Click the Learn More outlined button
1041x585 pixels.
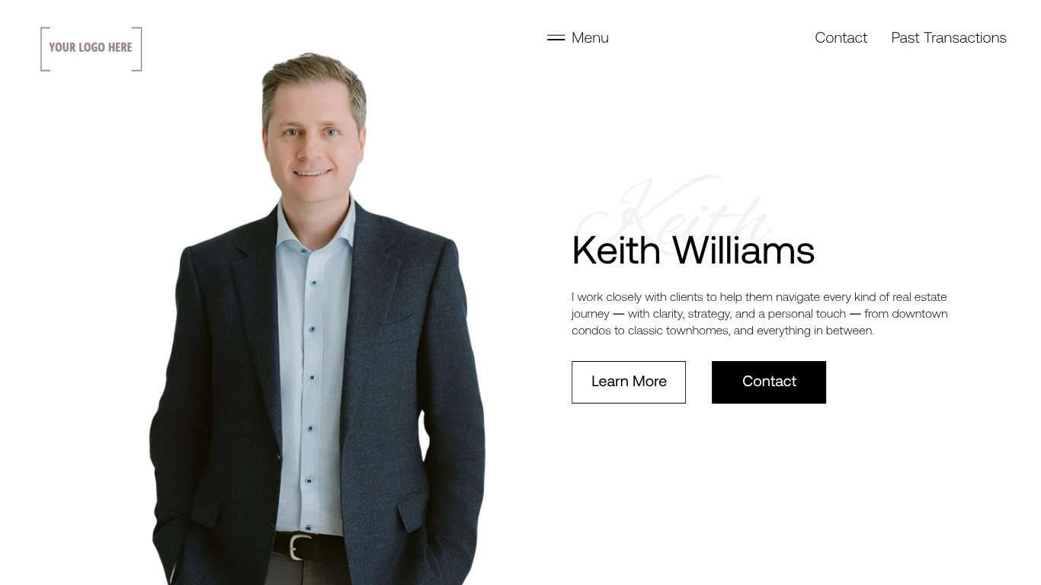pos(629,382)
